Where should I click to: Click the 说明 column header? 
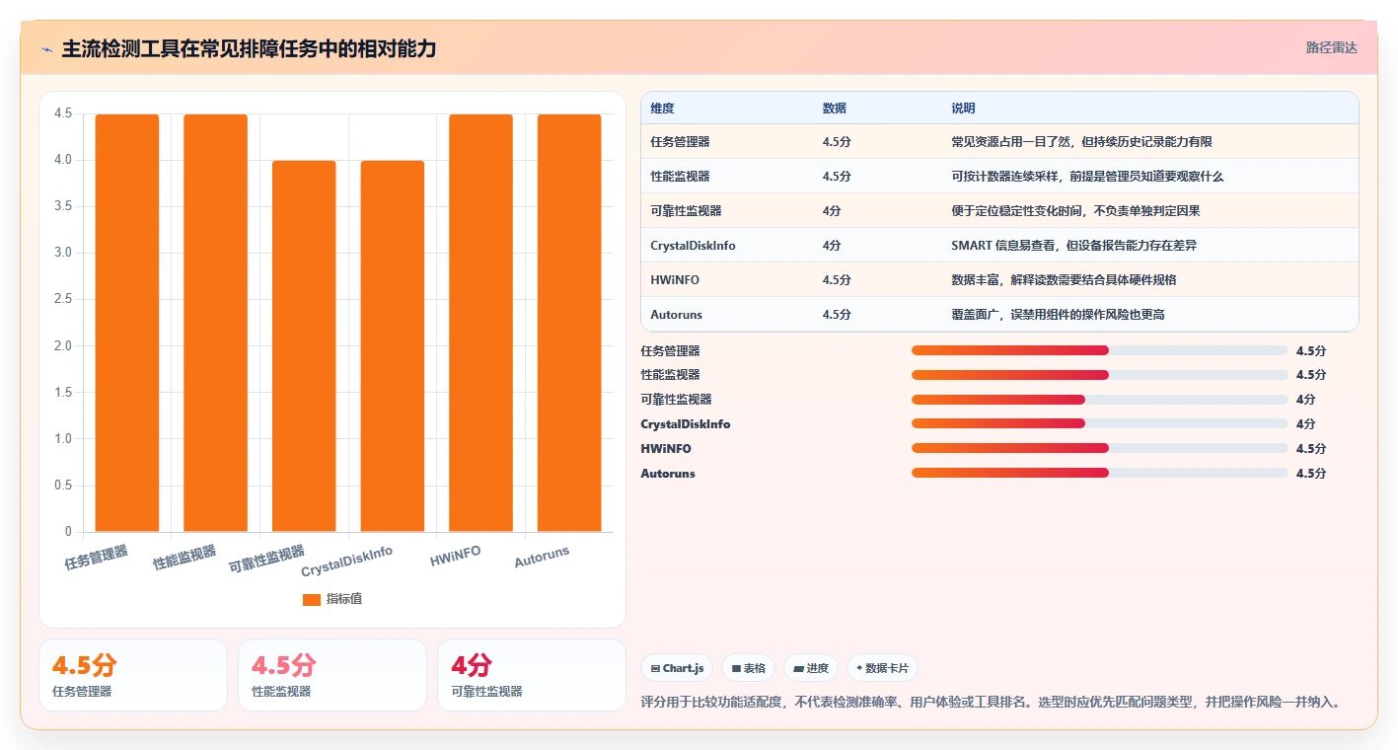[963, 108]
